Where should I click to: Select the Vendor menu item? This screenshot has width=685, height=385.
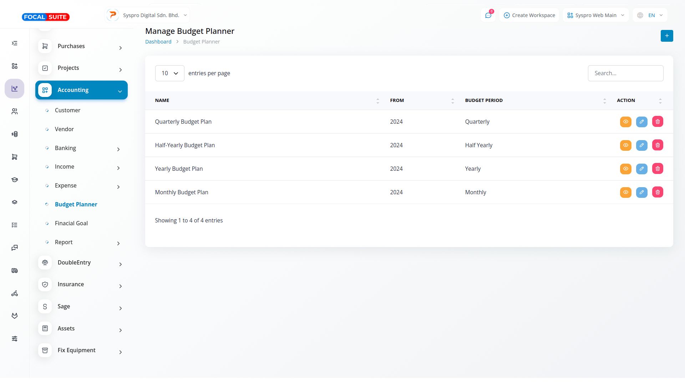click(x=64, y=129)
